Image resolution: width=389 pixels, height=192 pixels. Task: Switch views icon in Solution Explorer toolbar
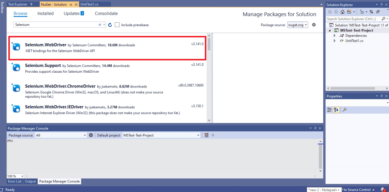point(349,12)
